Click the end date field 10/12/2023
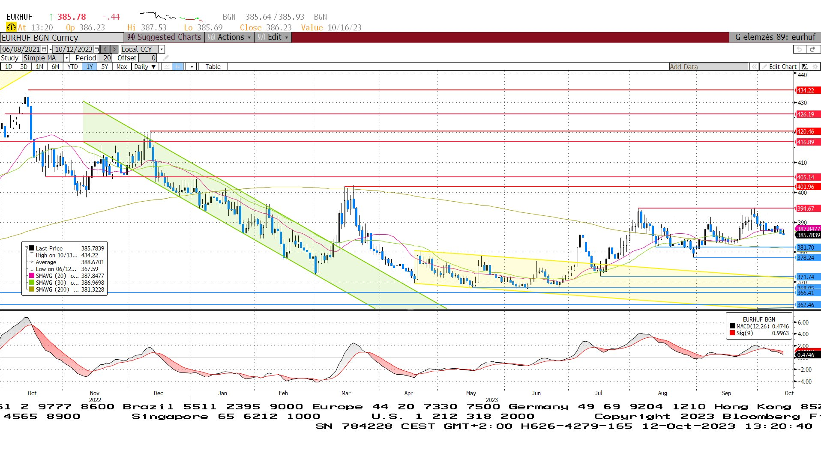The height and width of the screenshot is (450, 821). click(73, 49)
